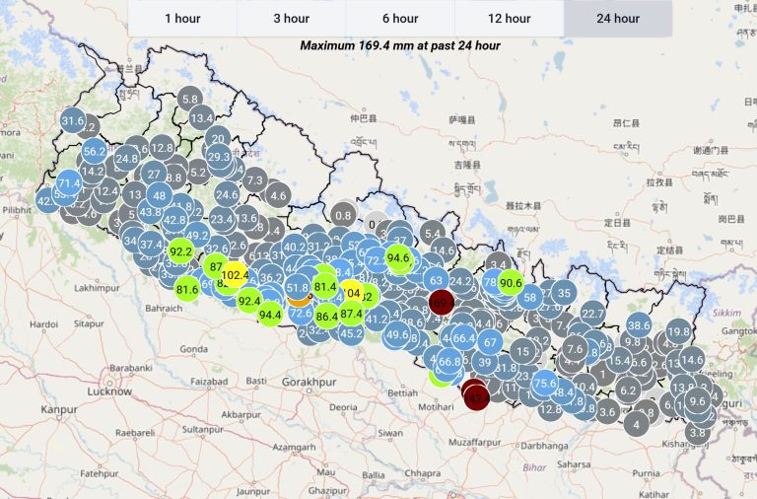Click the blue 75.6 rainfall marker
Image resolution: width=757 pixels, height=499 pixels.
[x=545, y=384]
